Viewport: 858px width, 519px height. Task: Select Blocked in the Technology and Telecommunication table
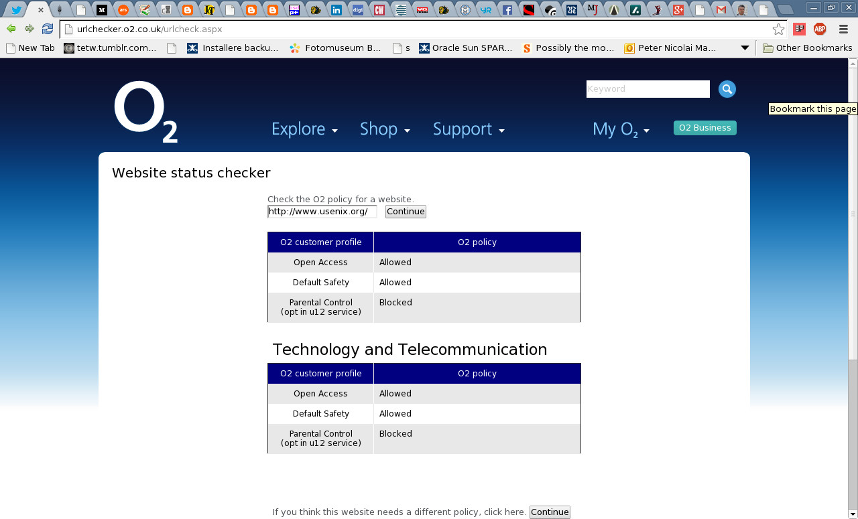(x=395, y=434)
